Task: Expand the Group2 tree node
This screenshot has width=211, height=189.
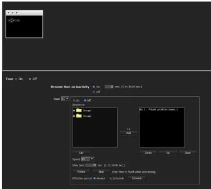Action: pyautogui.click(x=74, y=116)
